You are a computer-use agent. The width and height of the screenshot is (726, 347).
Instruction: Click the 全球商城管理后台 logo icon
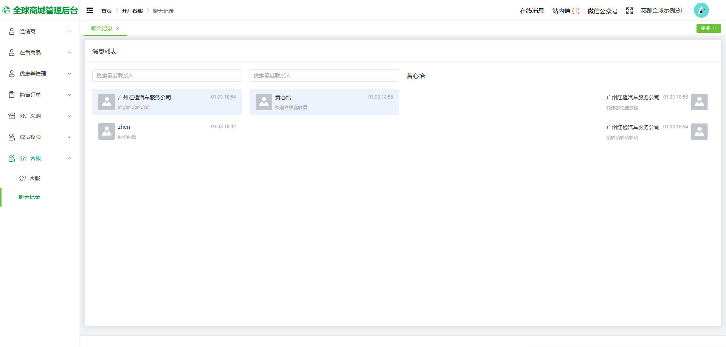point(6,11)
